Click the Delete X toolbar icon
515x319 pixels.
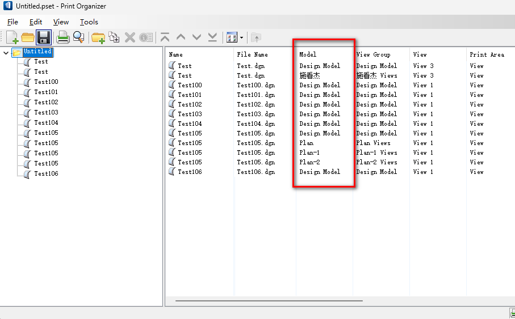pos(129,37)
